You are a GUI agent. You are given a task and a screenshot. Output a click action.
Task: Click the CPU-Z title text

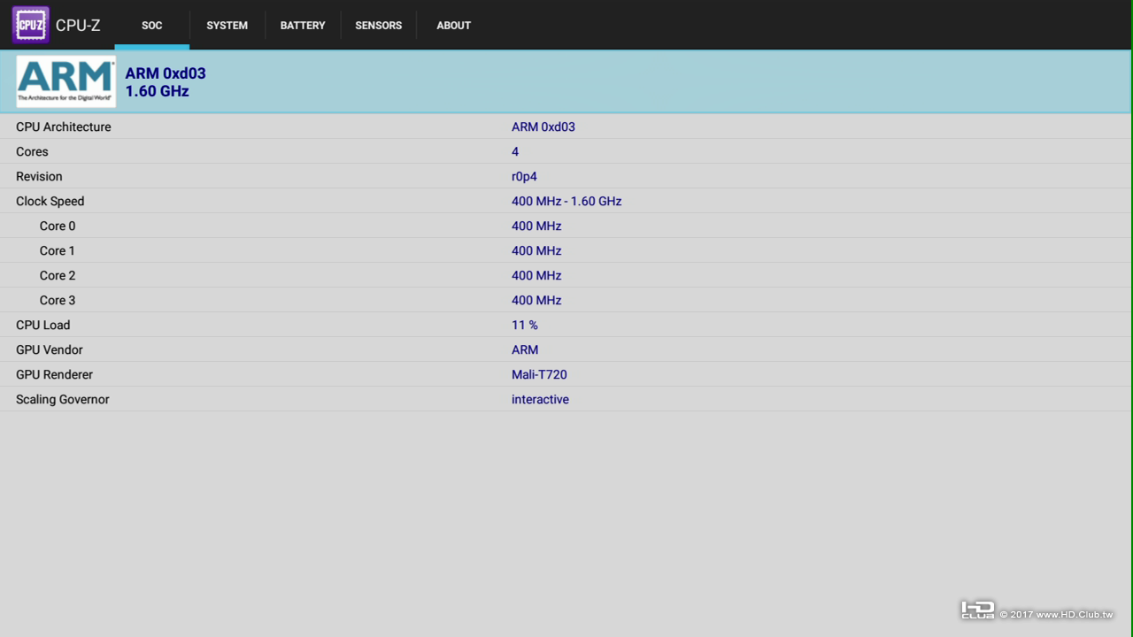(78, 25)
